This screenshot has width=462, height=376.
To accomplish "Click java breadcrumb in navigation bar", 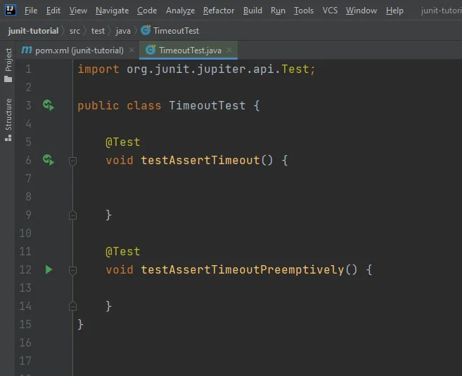I will coord(123,31).
